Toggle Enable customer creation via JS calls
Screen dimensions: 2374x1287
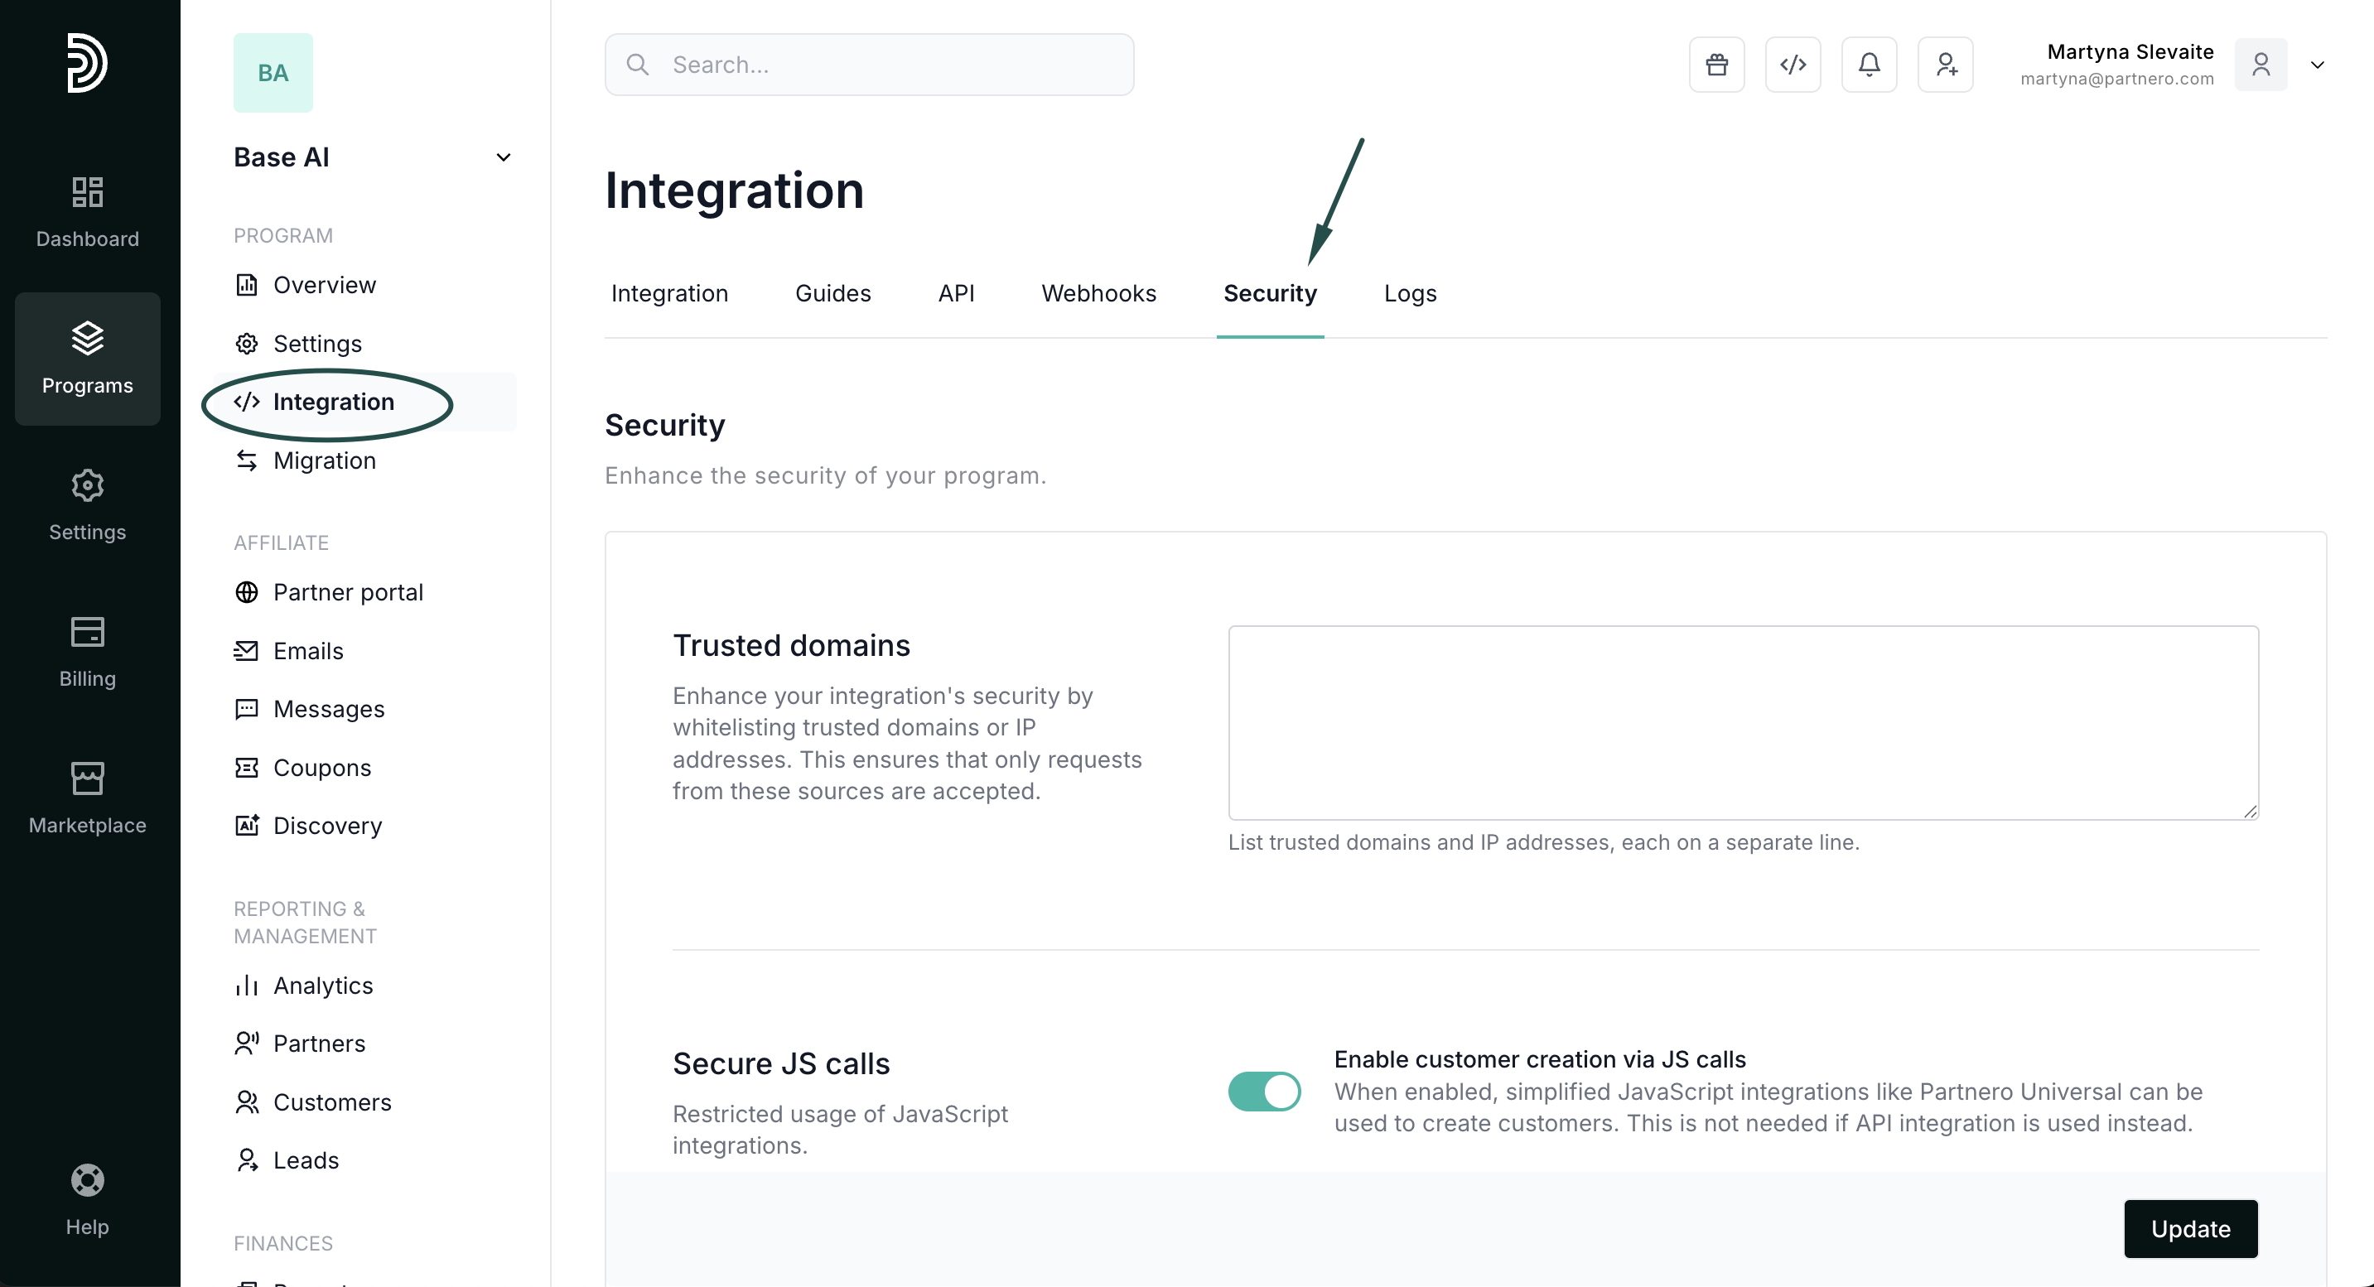pyautogui.click(x=1263, y=1091)
